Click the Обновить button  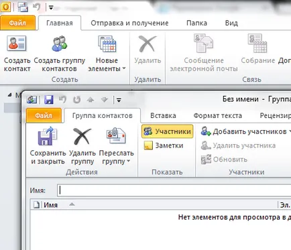click(x=224, y=160)
